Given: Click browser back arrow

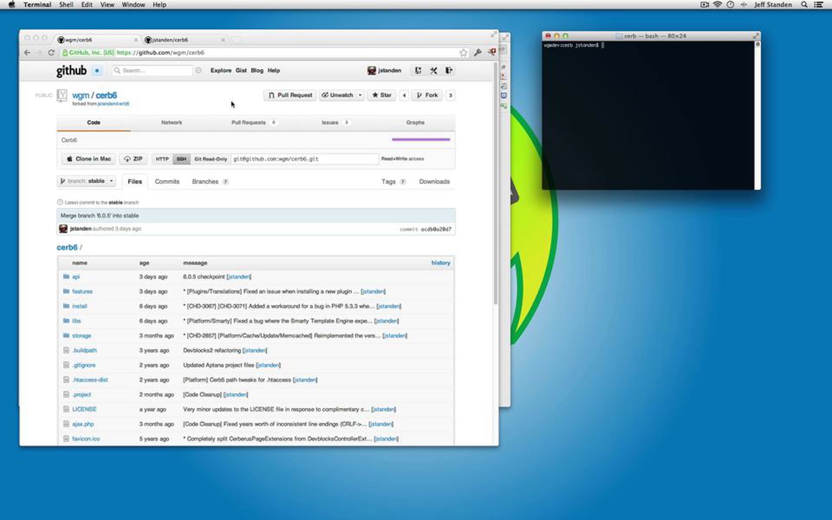Looking at the screenshot, I should pos(27,53).
